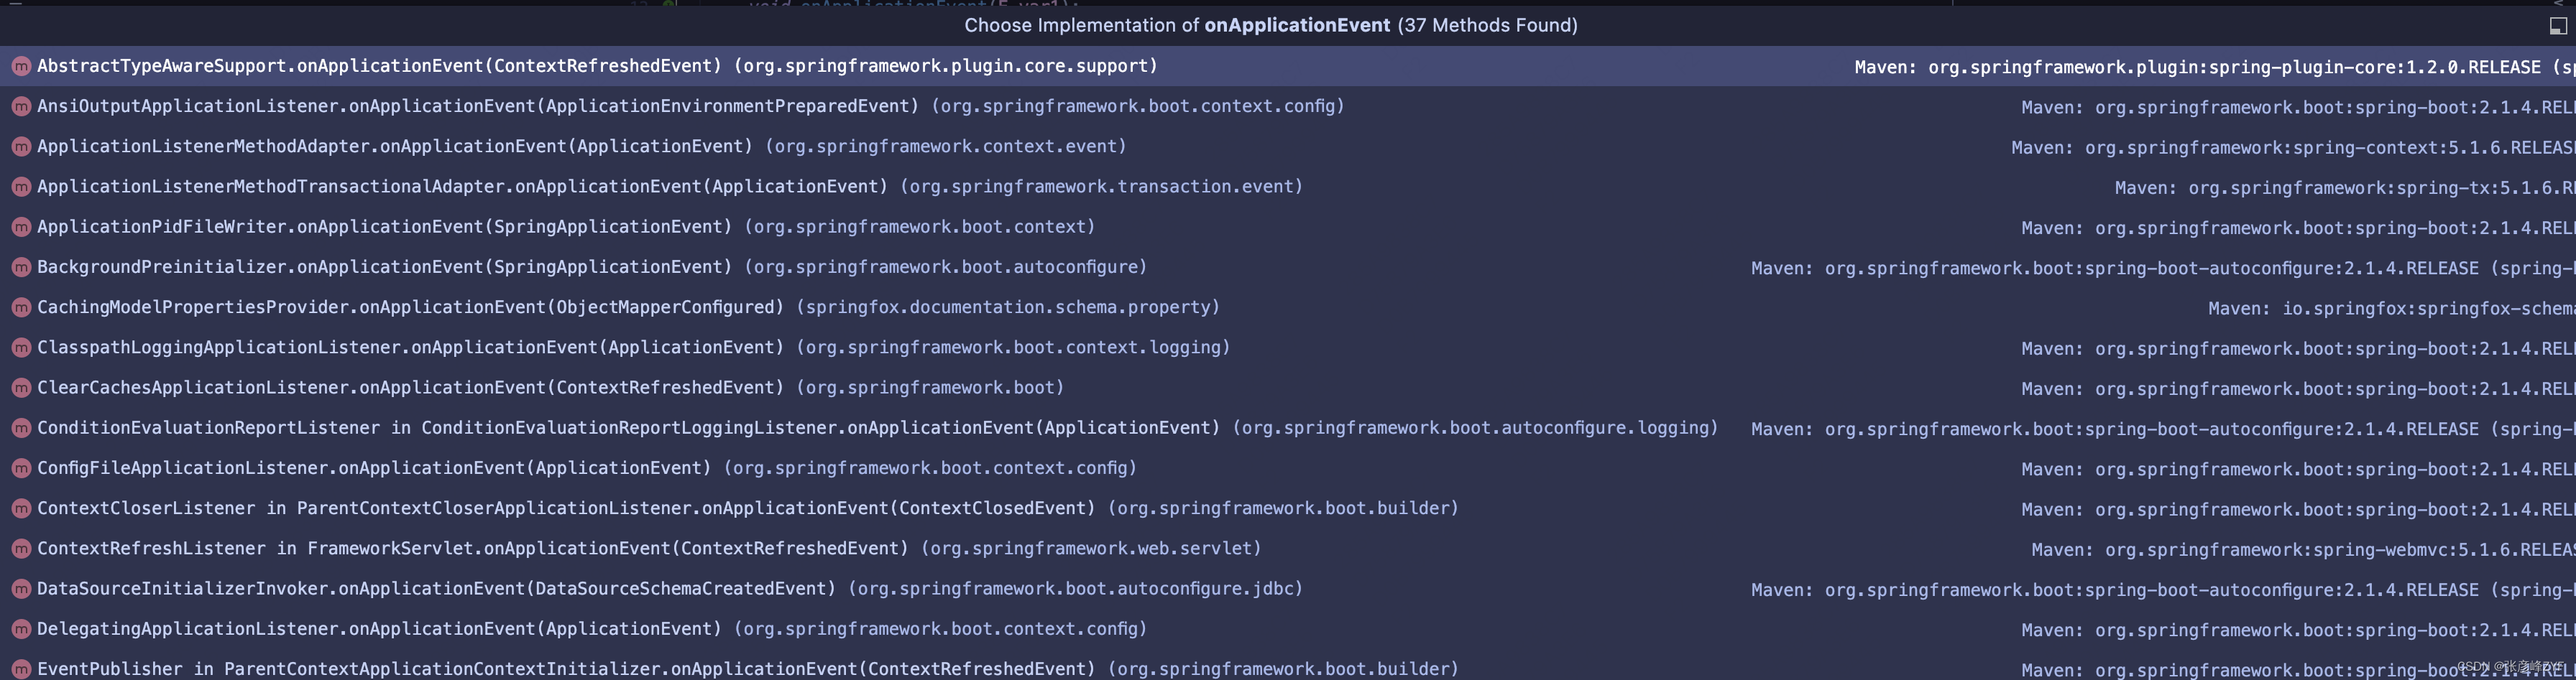Viewport: 2576px width, 680px height.
Task: Click the method icon beside DelegatingApplicationListener row
Action: 21,629
